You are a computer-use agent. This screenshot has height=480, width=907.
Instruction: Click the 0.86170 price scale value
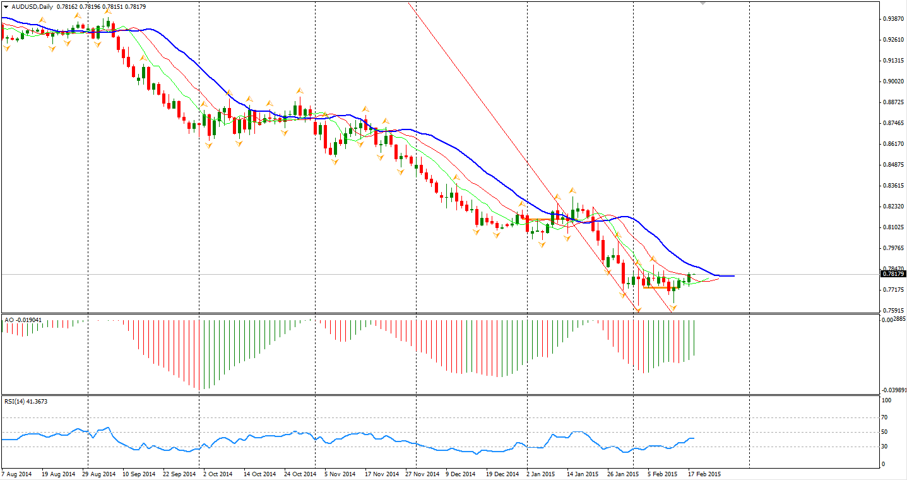[x=893, y=144]
